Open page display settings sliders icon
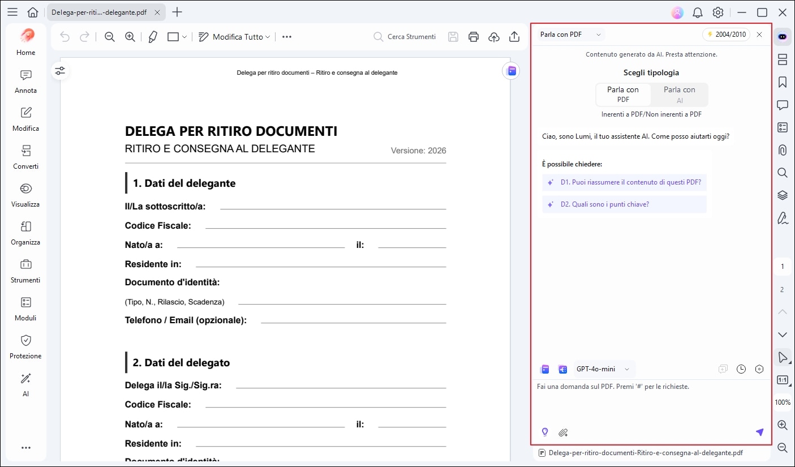 [60, 71]
